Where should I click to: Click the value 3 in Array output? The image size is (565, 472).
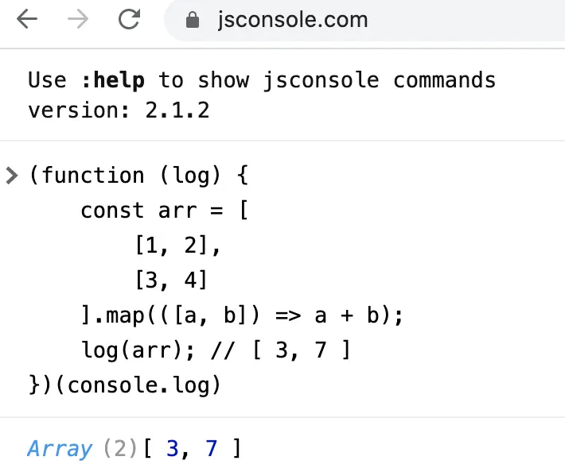coord(172,448)
